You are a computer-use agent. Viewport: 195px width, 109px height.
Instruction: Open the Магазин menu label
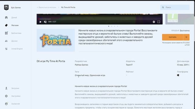pos(15,25)
